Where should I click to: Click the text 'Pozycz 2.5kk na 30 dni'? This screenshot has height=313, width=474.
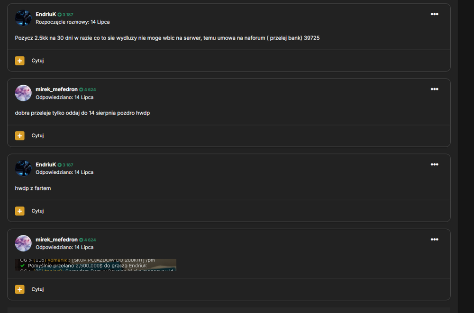point(44,38)
